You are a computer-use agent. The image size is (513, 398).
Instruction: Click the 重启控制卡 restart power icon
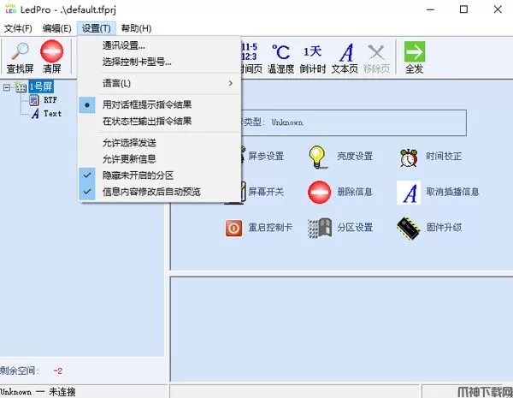pos(234,228)
